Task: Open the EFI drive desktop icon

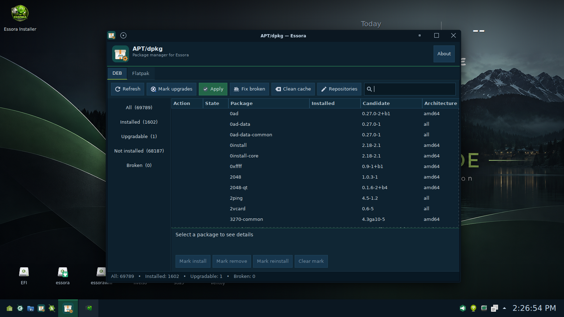Action: [24, 276]
